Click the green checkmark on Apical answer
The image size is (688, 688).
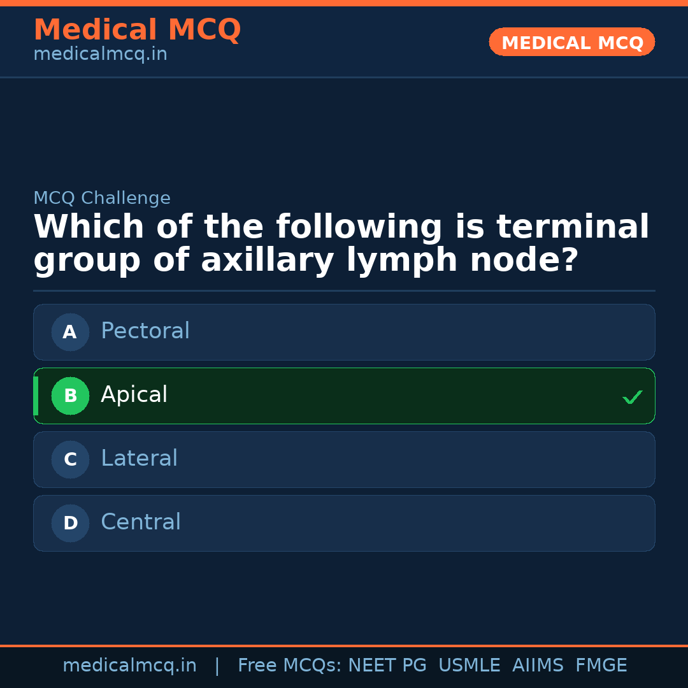[x=632, y=397]
